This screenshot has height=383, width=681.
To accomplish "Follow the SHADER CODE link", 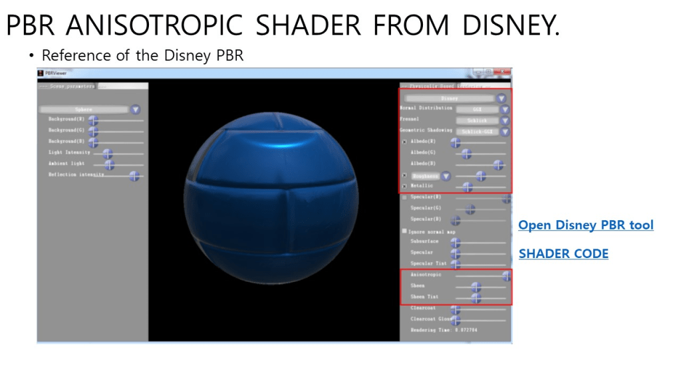I will tap(563, 253).
